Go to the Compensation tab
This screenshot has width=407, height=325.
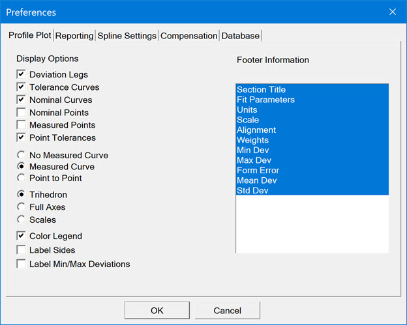pos(188,36)
